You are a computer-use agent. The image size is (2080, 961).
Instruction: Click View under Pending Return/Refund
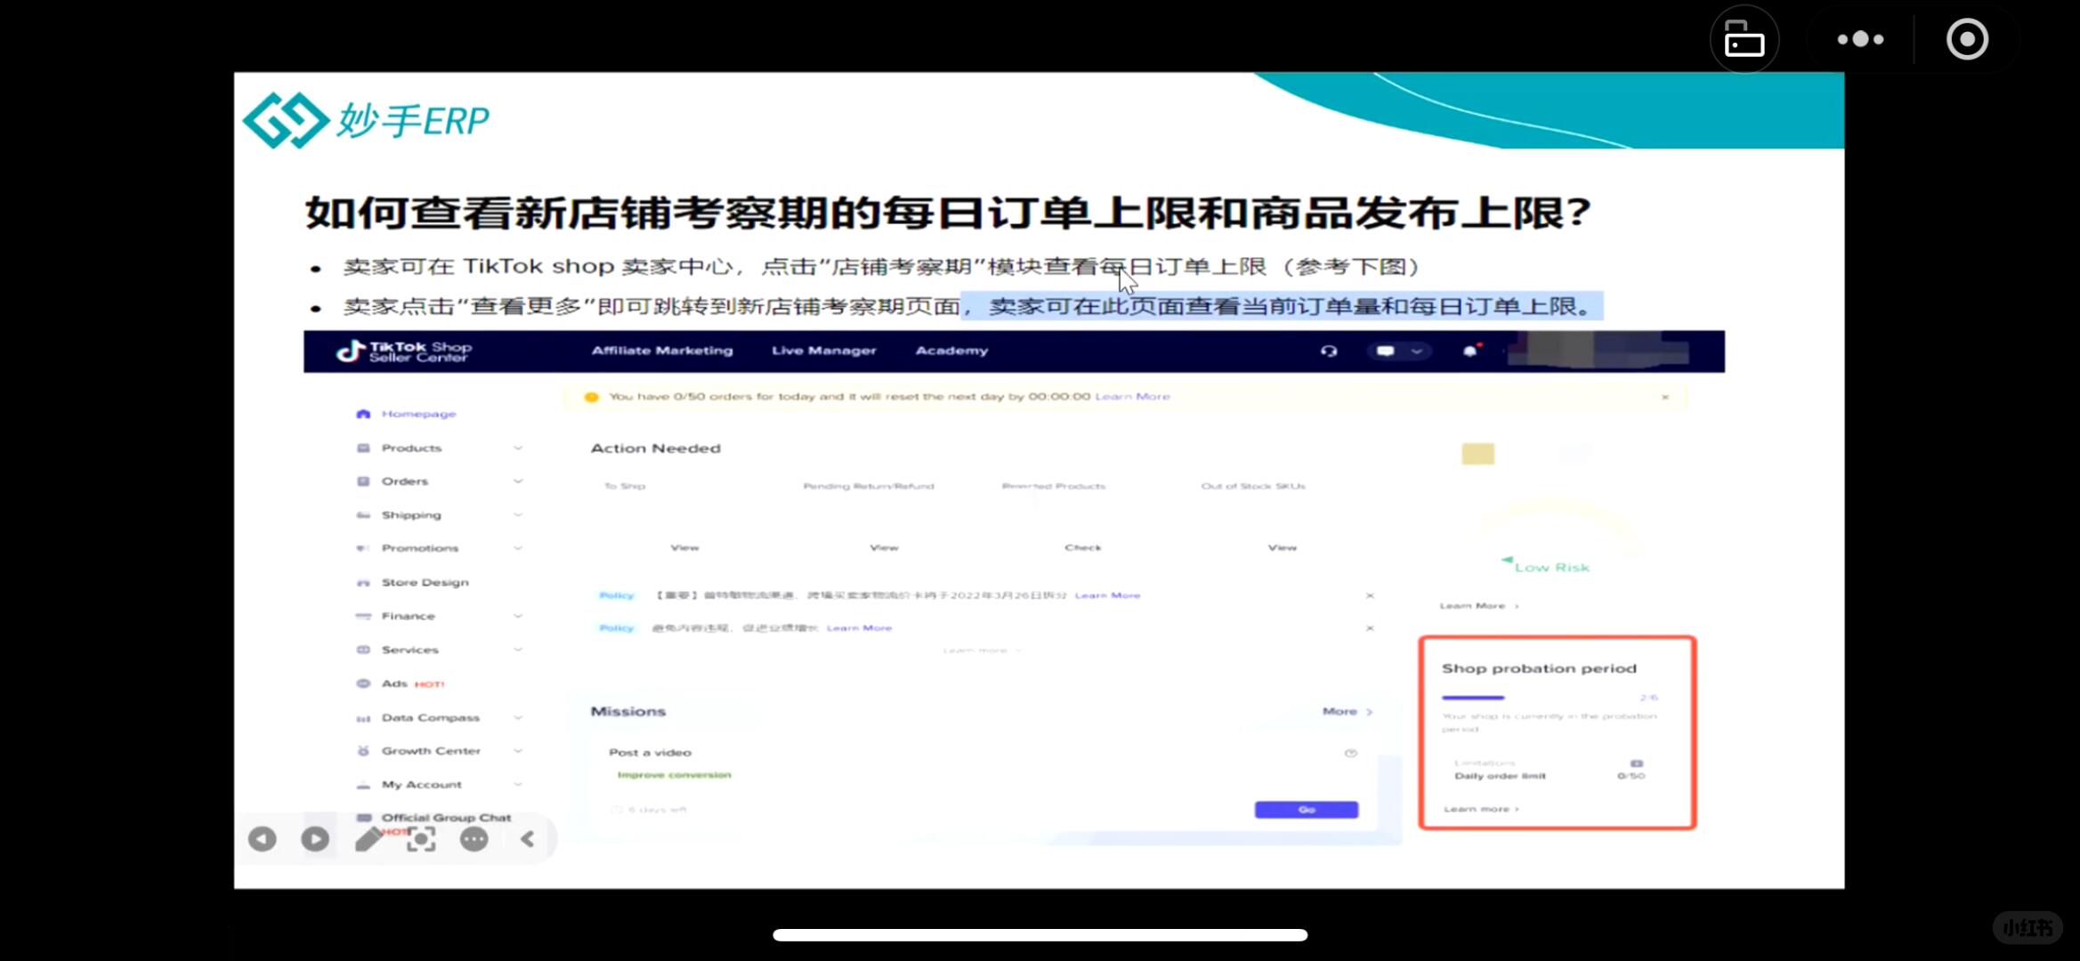click(884, 547)
